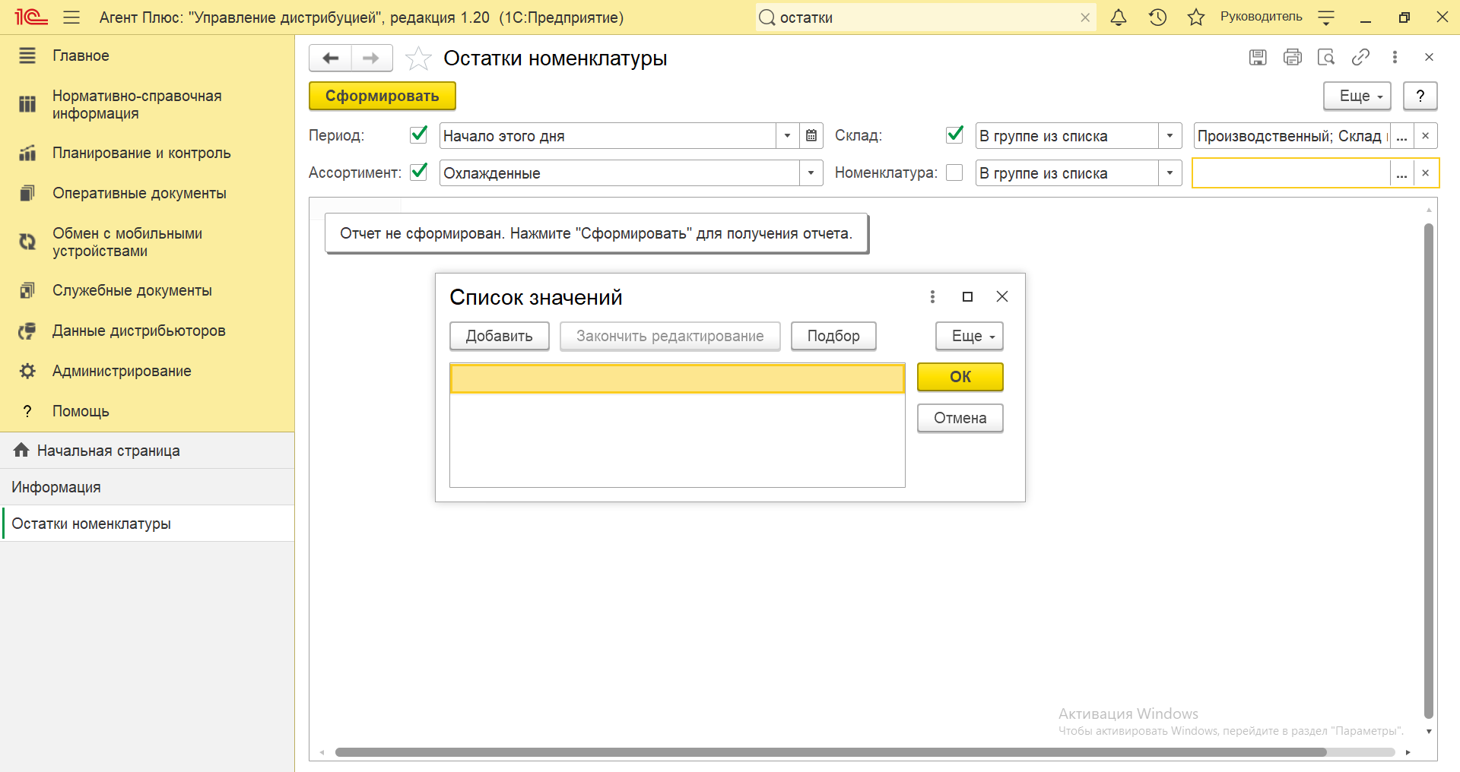Click the search field containing остатки

(926, 17)
